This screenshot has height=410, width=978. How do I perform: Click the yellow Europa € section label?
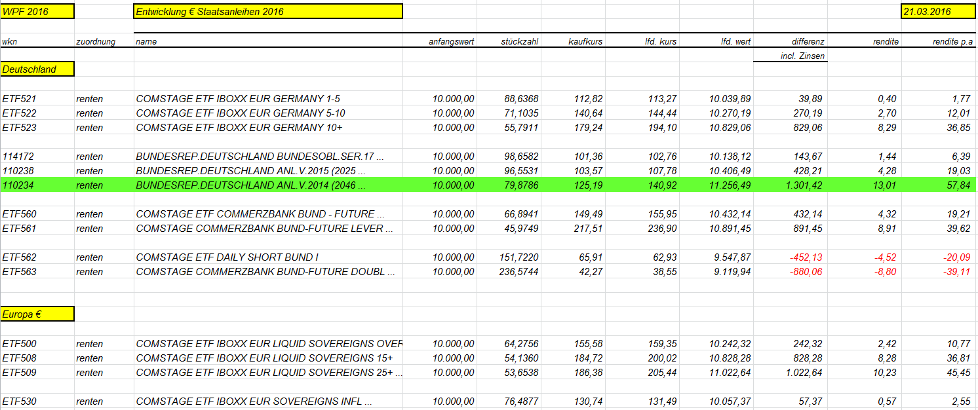coord(37,314)
